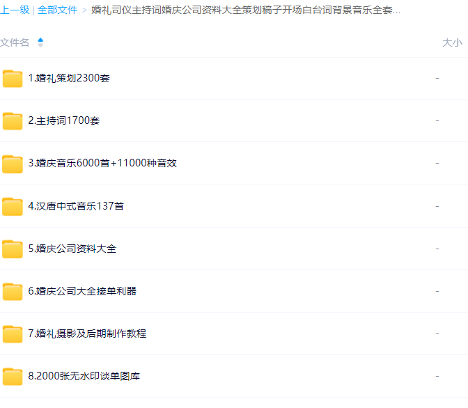Click folder icon beside 4.汉唐中式音乐137首
This screenshot has width=468, height=408.
13,207
